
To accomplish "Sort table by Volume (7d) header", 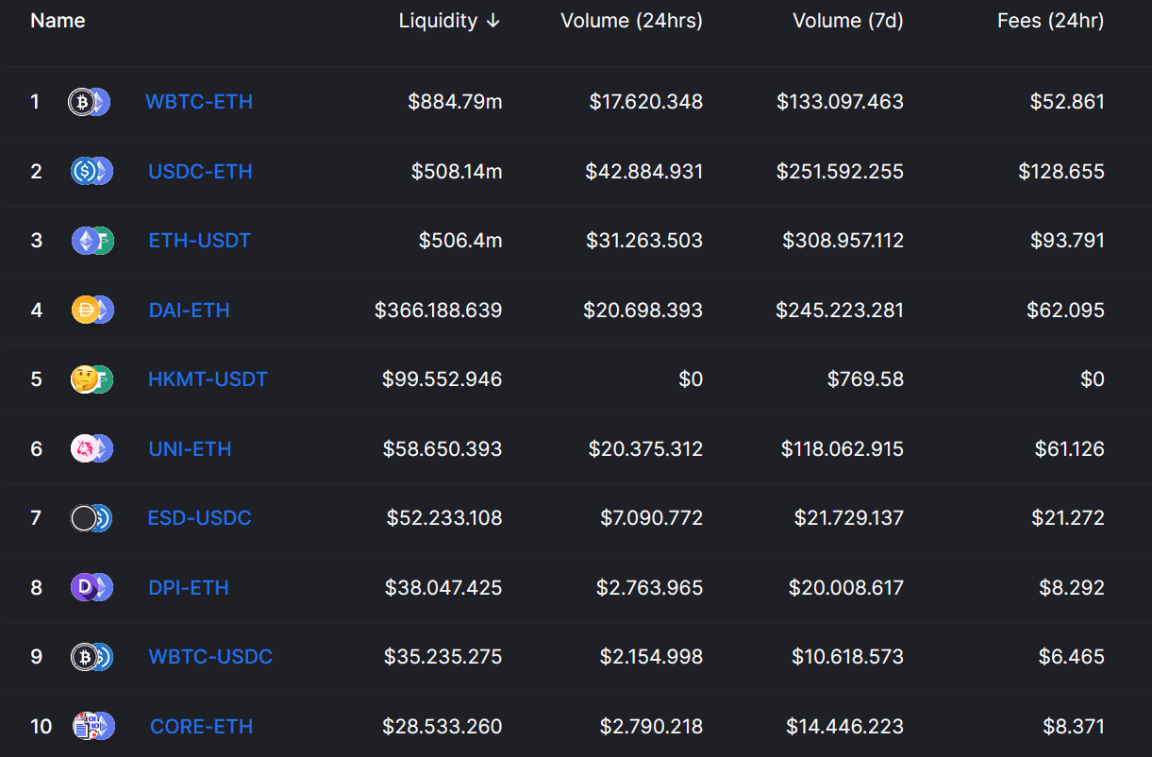I will tap(847, 21).
